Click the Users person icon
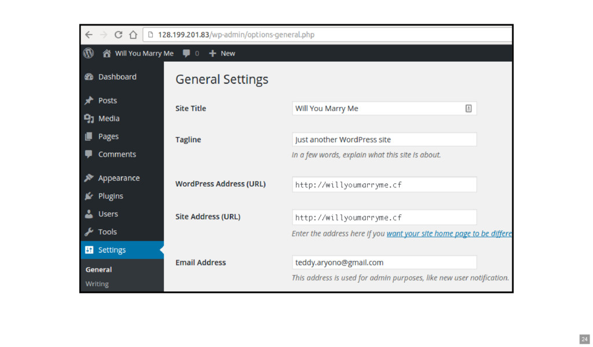 (89, 214)
